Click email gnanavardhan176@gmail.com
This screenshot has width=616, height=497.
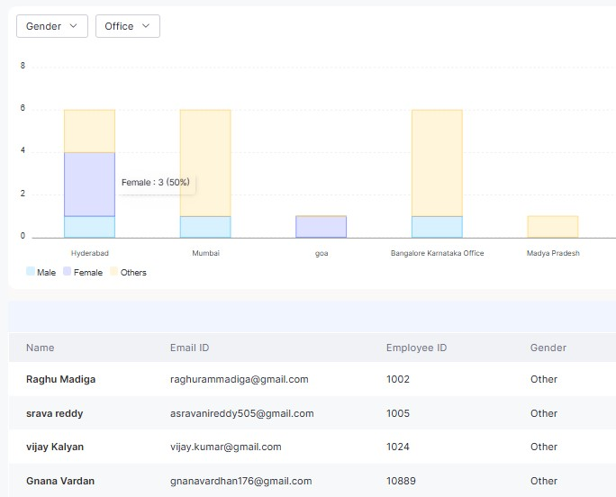point(240,481)
